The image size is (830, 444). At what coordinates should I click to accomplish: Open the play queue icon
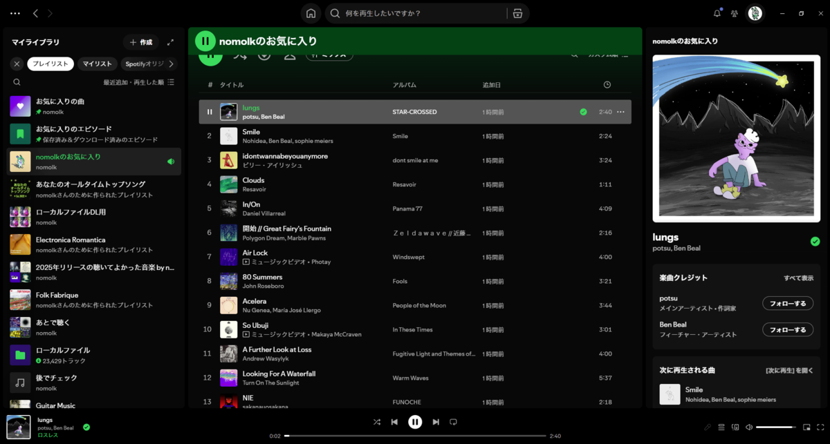point(721,427)
